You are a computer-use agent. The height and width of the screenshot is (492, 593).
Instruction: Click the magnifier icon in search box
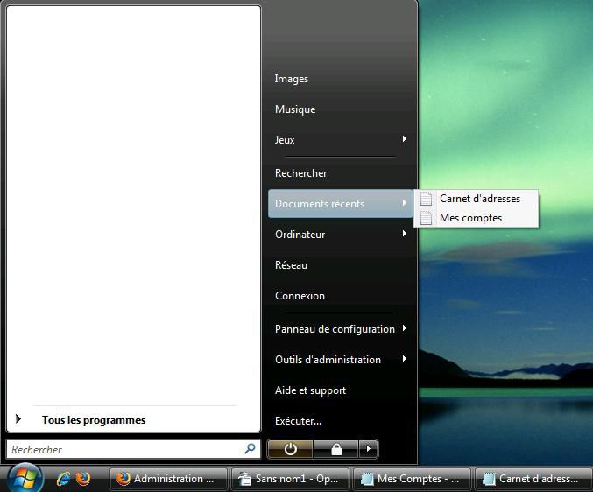(251, 449)
